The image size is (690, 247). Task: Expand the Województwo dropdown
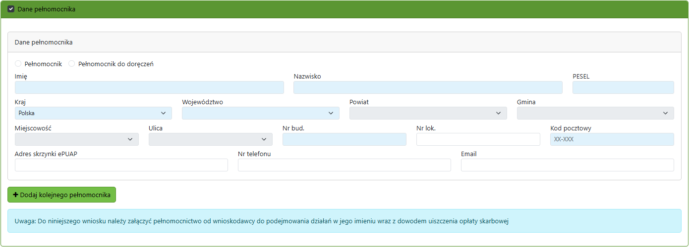260,113
